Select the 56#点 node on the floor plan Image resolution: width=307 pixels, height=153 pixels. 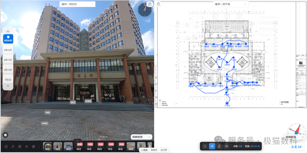click(x=227, y=74)
